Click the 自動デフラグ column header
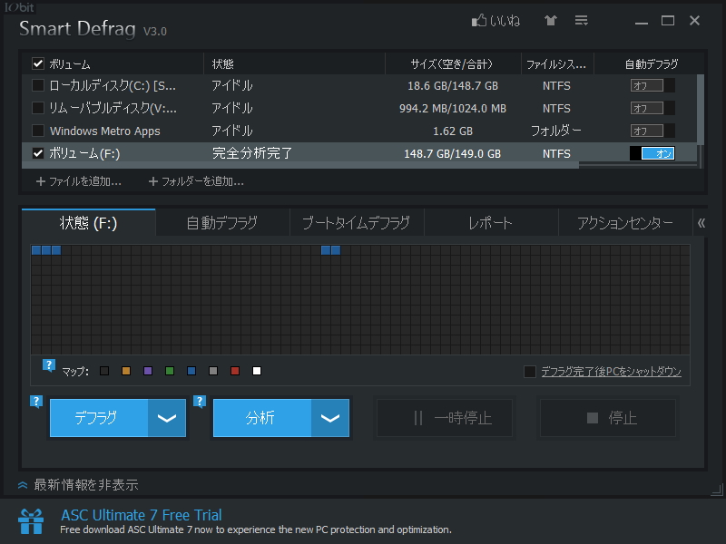 (651, 63)
